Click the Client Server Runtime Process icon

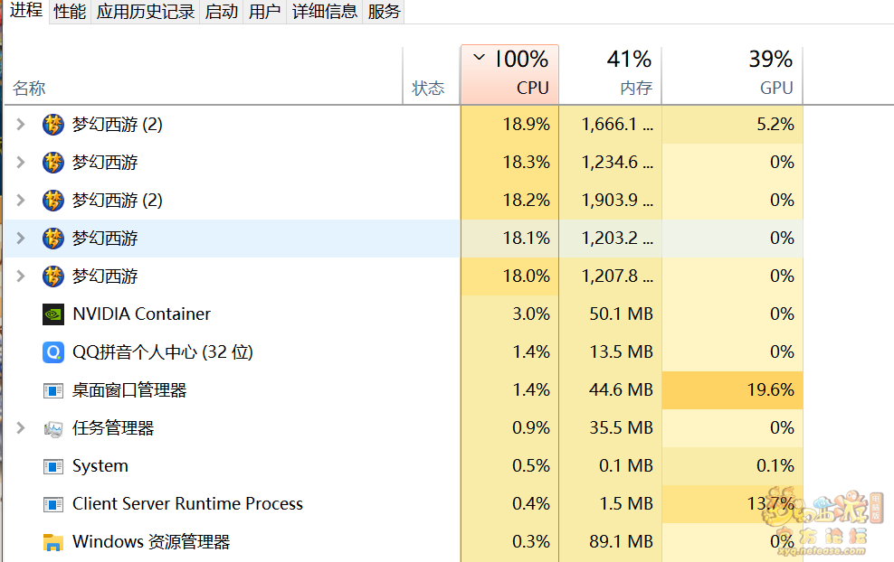coord(53,504)
